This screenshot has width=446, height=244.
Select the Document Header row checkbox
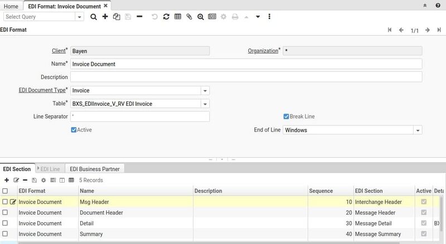(x=5, y=212)
